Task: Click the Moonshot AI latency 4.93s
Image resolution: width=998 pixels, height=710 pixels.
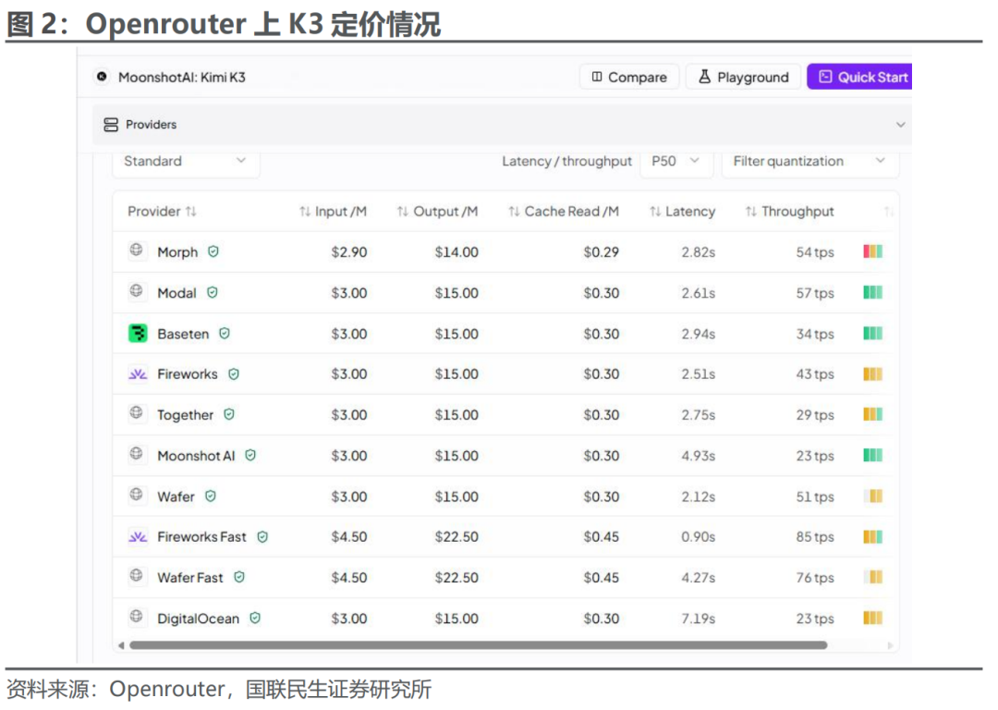Action: [x=699, y=455]
